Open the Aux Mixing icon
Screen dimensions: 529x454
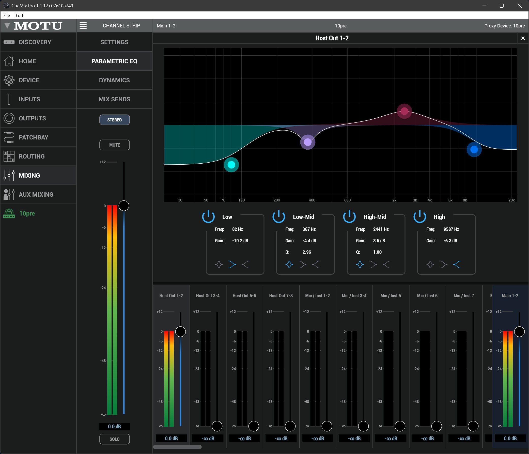coord(9,194)
